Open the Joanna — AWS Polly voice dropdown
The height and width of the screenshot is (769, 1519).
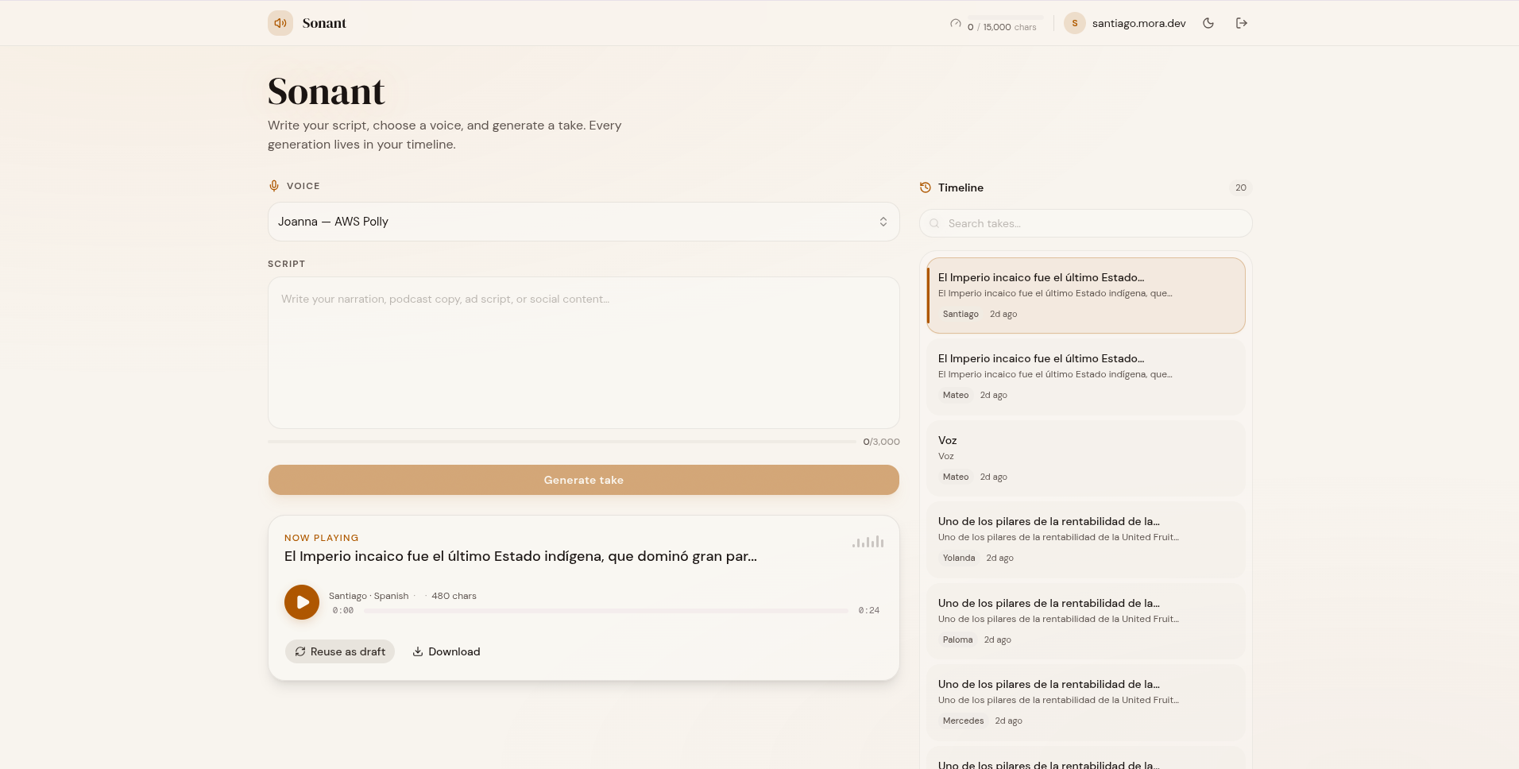point(584,222)
